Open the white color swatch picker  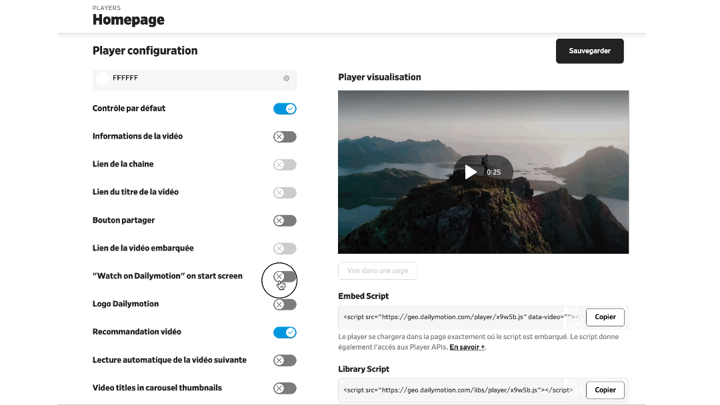pyautogui.click(x=103, y=78)
